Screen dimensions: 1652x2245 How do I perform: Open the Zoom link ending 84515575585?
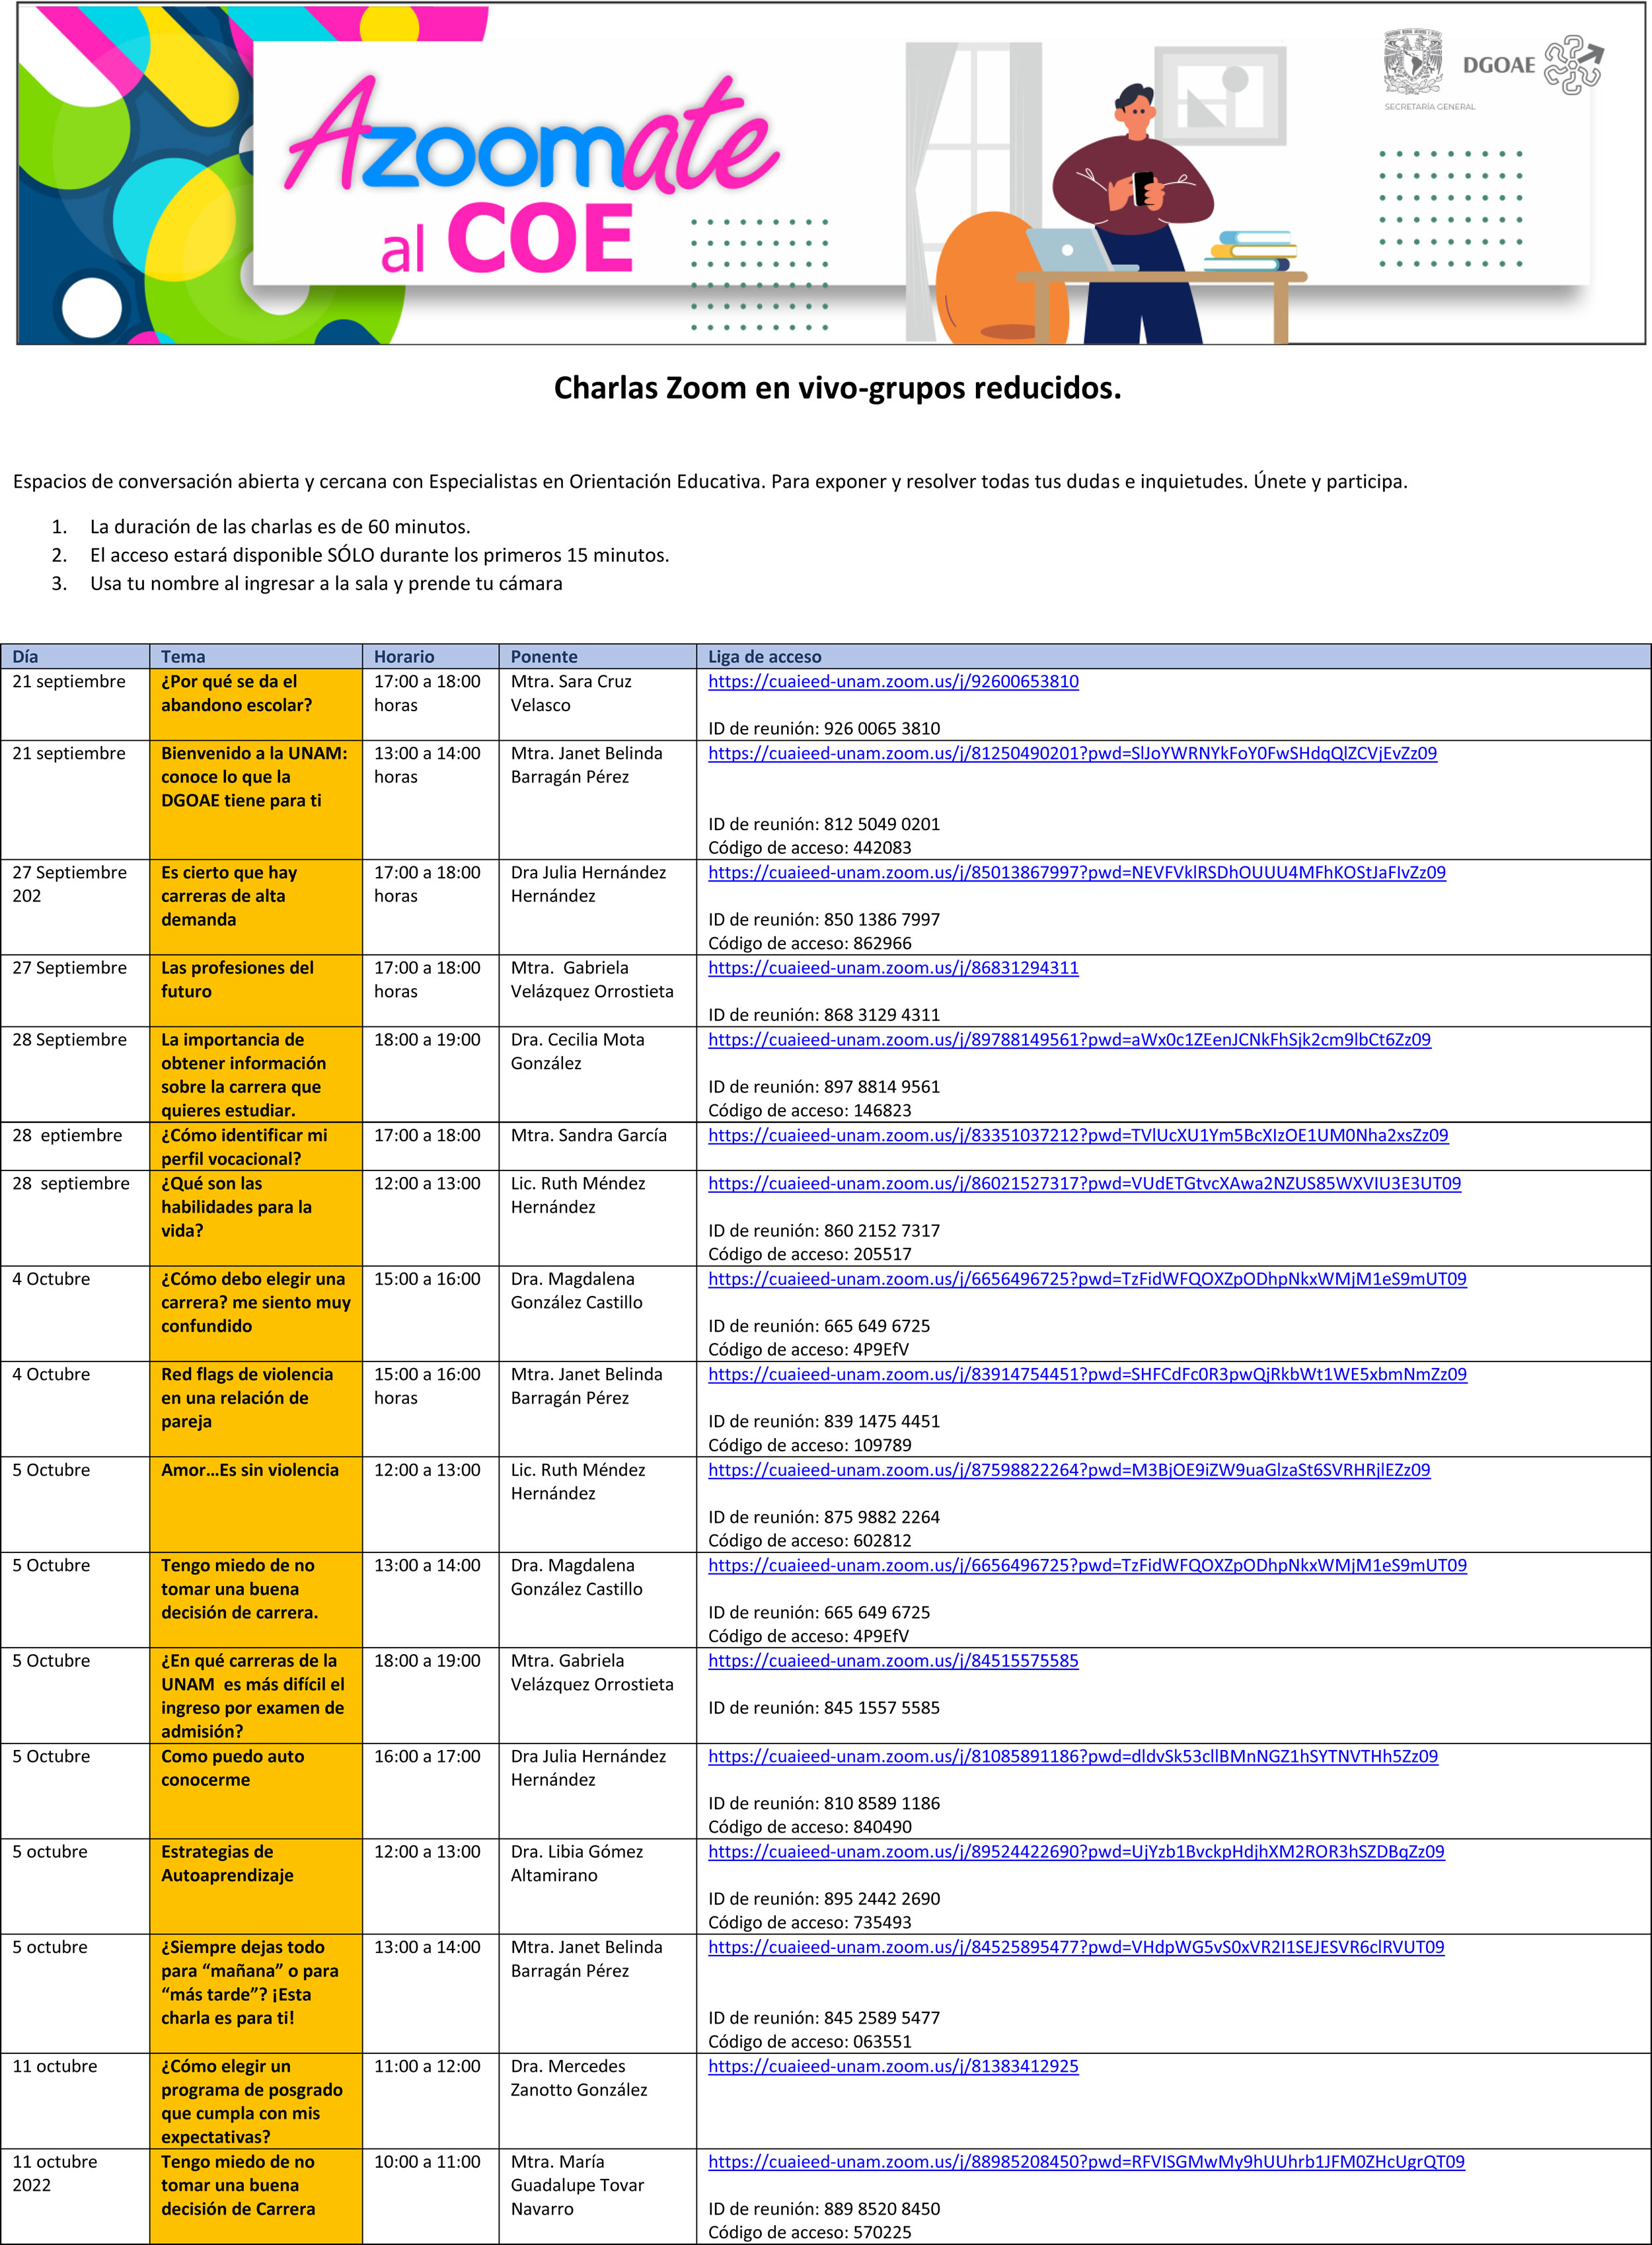tap(893, 1661)
